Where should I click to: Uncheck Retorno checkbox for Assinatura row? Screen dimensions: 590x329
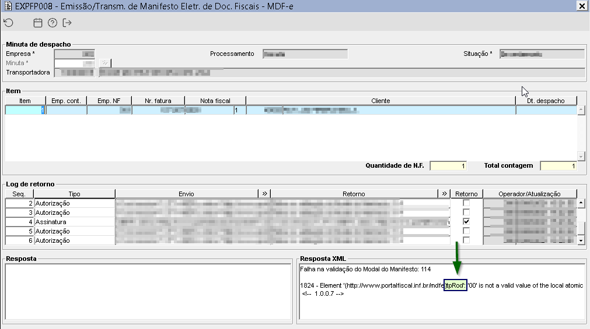coord(466,222)
